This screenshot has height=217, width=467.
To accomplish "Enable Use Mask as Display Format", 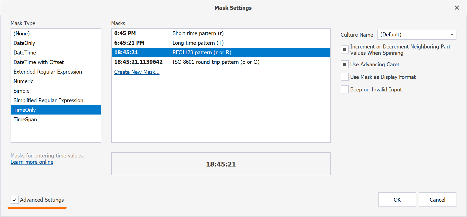I will coord(345,77).
